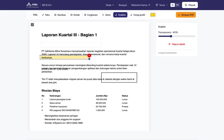Screen dimensions: 224x140
Task: Open Website Utama external link
Action: (x=141, y=5)
